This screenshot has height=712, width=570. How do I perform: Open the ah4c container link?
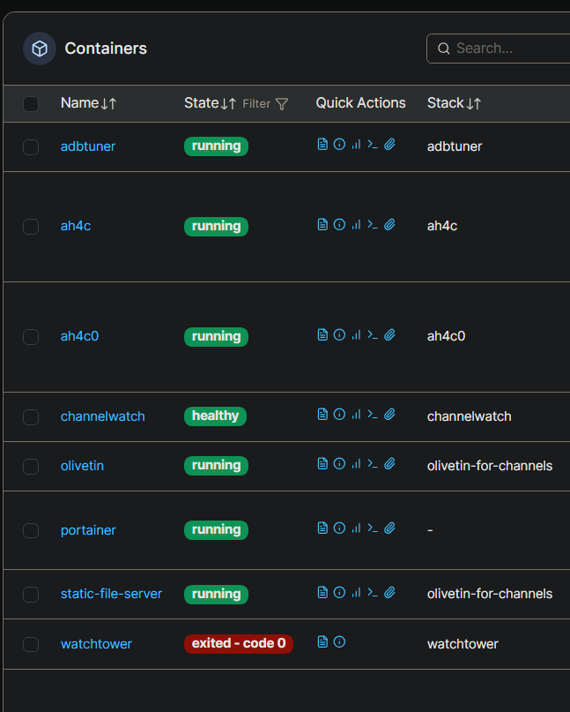click(x=76, y=226)
